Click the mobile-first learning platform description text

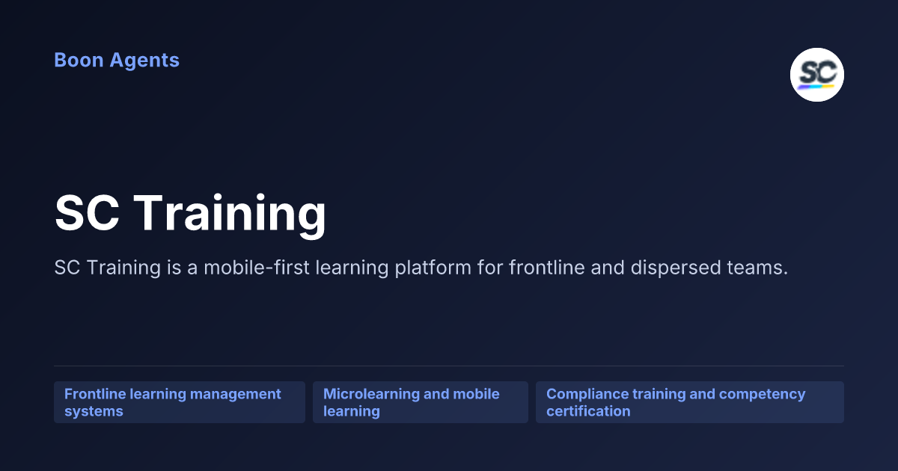click(421, 268)
